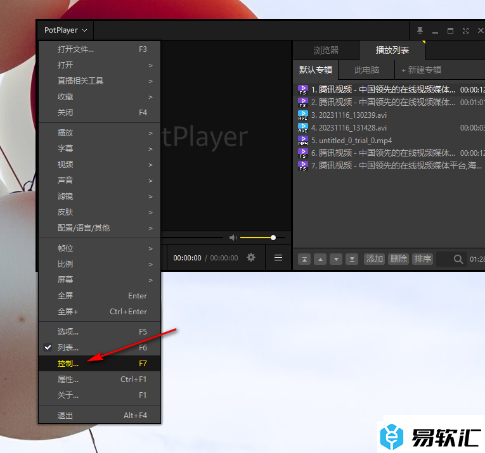Expand the 视频 submenu
Viewport: 485px width, 453px height.
pos(100,164)
